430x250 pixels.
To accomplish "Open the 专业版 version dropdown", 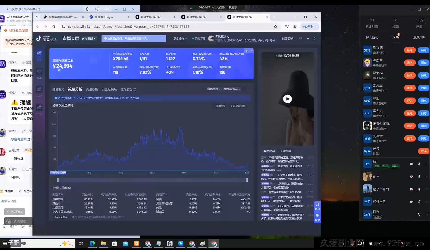I will [89, 38].
